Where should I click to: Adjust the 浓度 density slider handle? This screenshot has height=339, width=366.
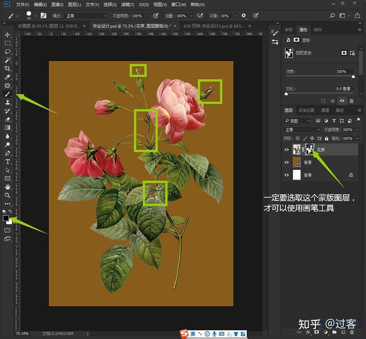click(x=353, y=76)
